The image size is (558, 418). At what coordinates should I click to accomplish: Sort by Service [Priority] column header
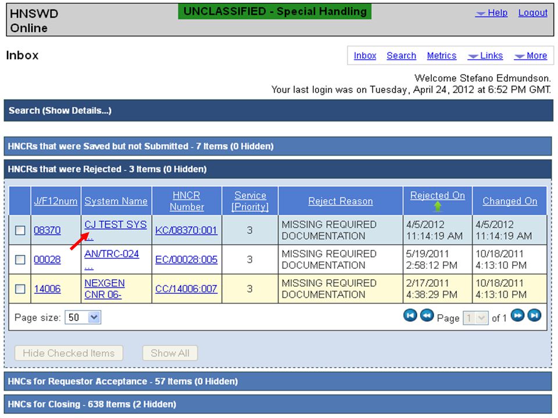pyautogui.click(x=250, y=201)
